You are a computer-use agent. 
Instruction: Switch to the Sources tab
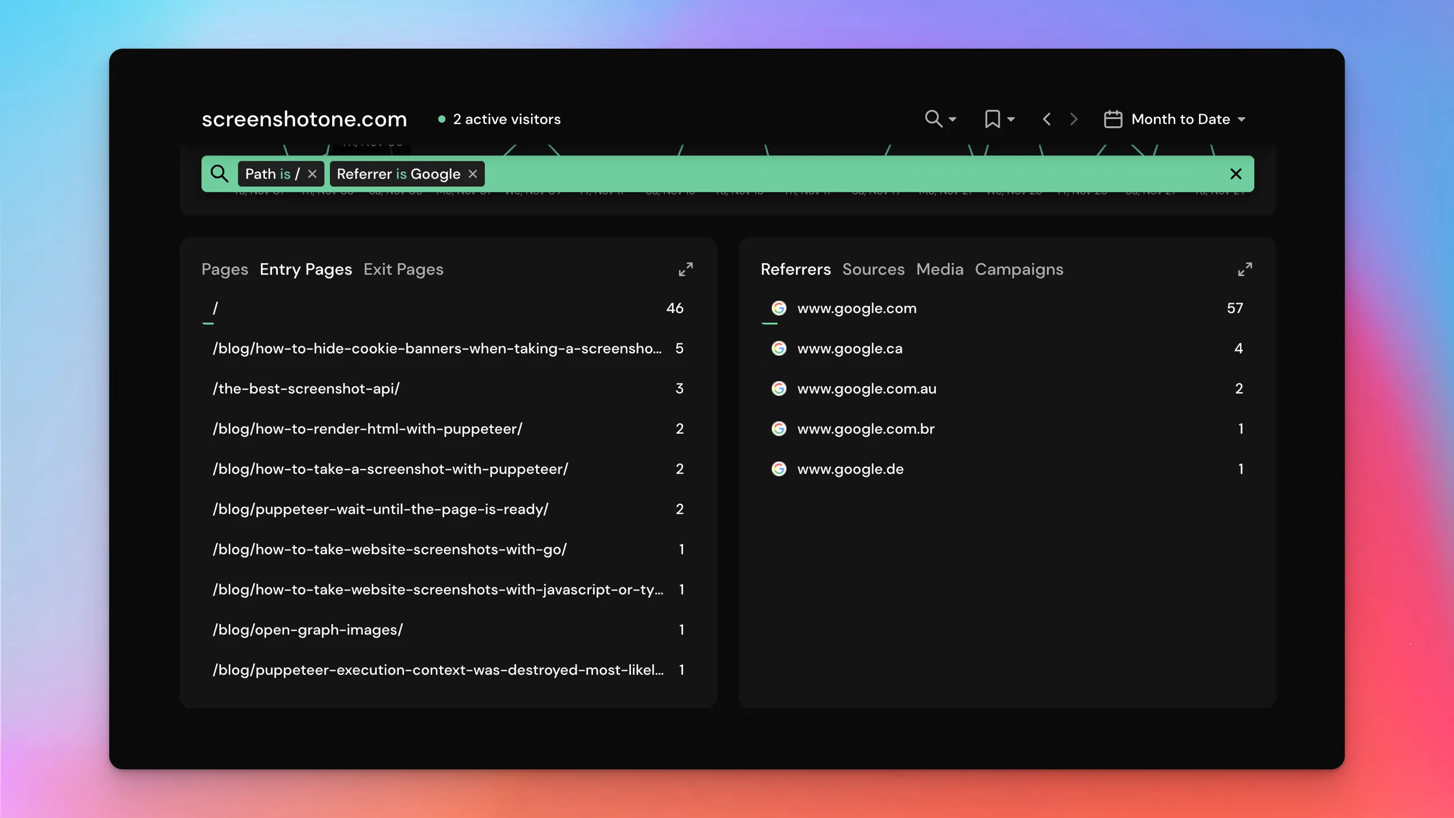click(x=873, y=269)
